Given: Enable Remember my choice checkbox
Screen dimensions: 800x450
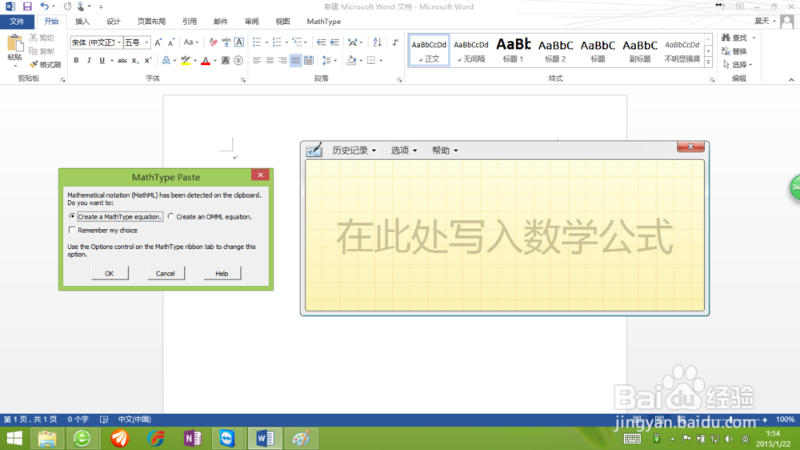Looking at the screenshot, I should pos(72,230).
